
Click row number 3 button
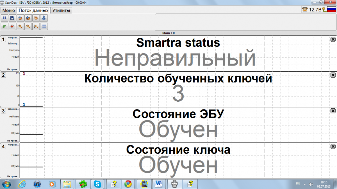click(x=3, y=111)
